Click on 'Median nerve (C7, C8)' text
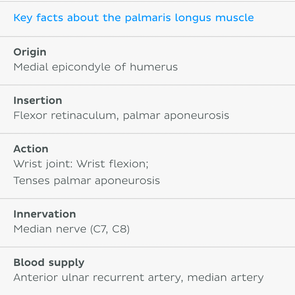 [71, 229]
